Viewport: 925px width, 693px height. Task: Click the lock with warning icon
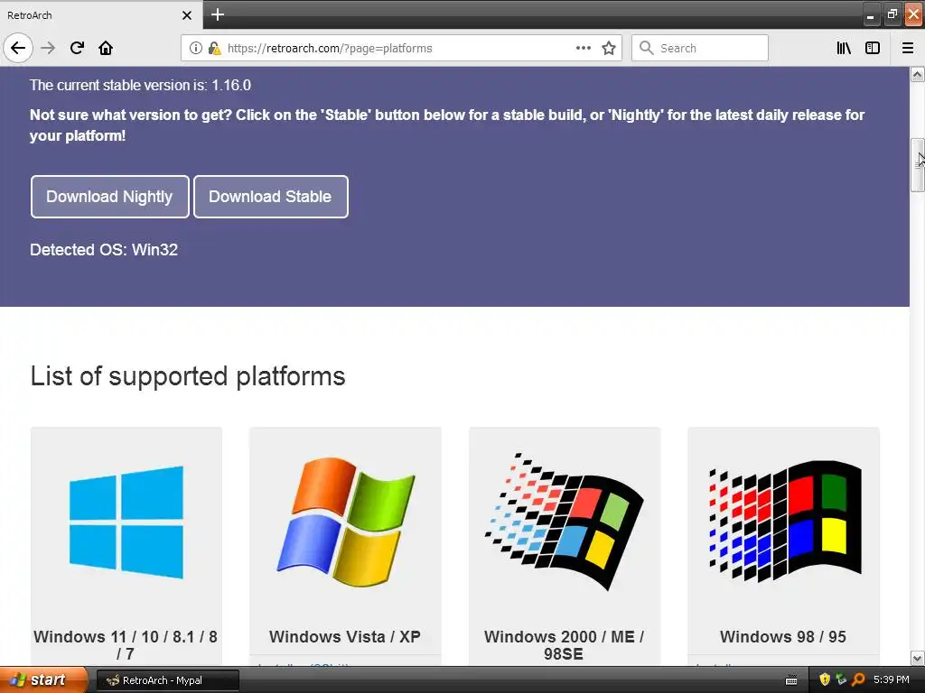(214, 48)
